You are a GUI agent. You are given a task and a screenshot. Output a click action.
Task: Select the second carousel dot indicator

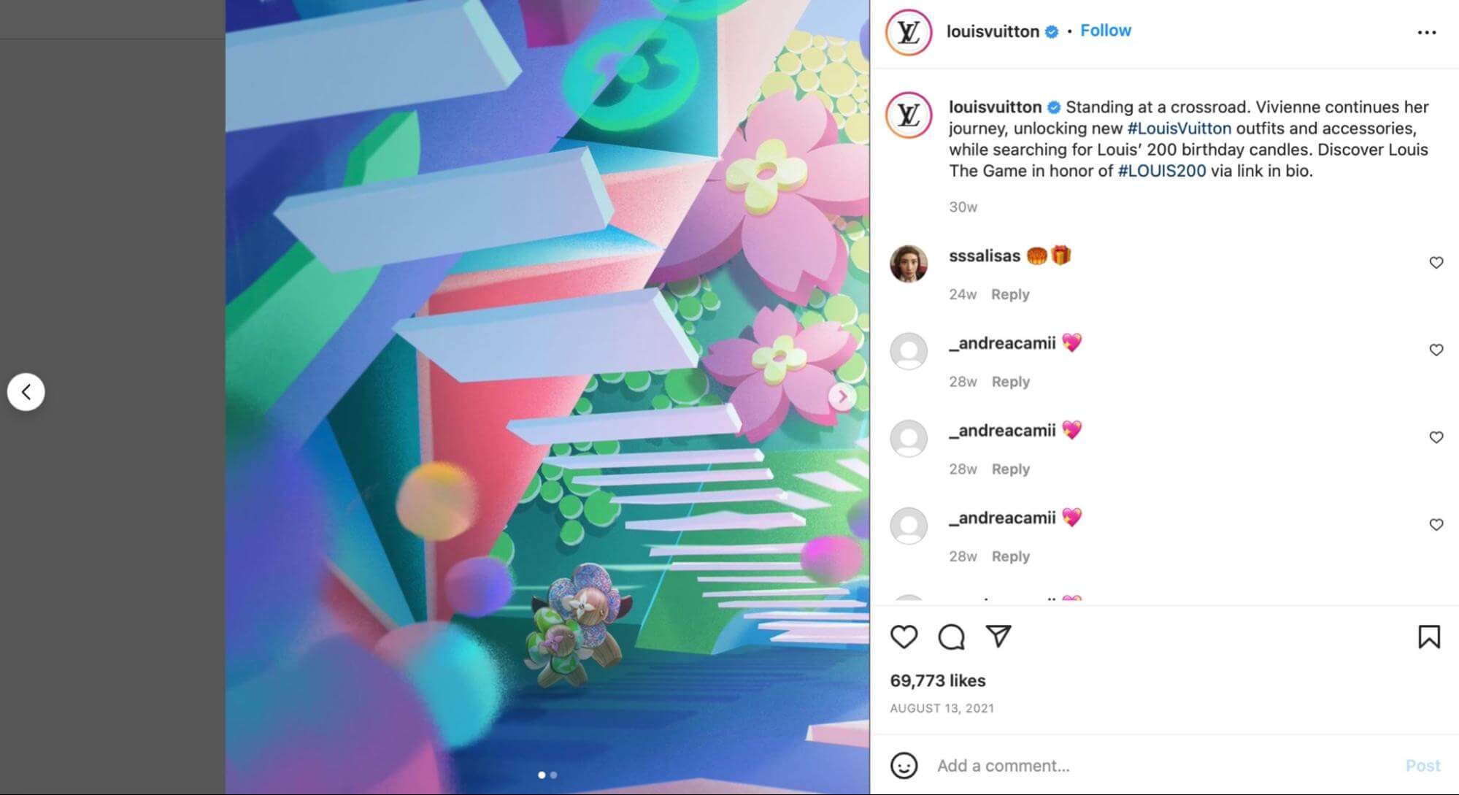click(554, 775)
